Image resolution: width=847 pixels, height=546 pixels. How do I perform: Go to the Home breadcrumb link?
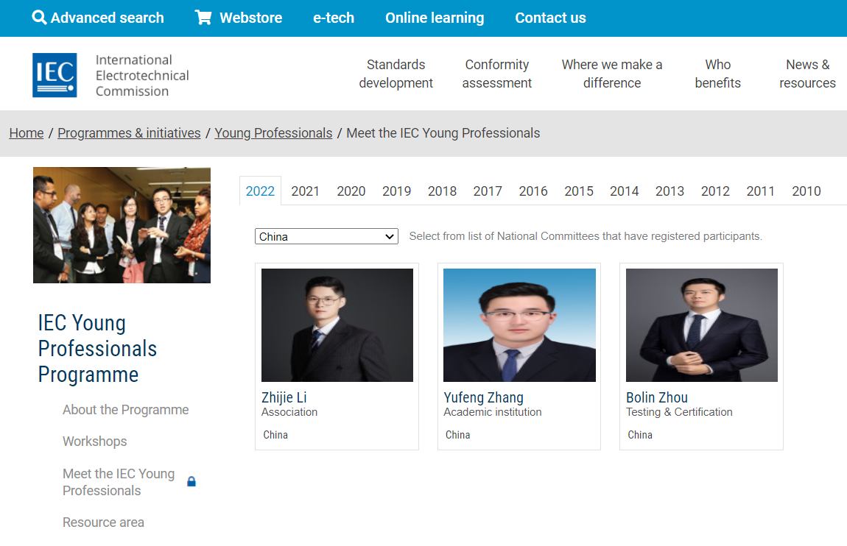pyautogui.click(x=27, y=133)
